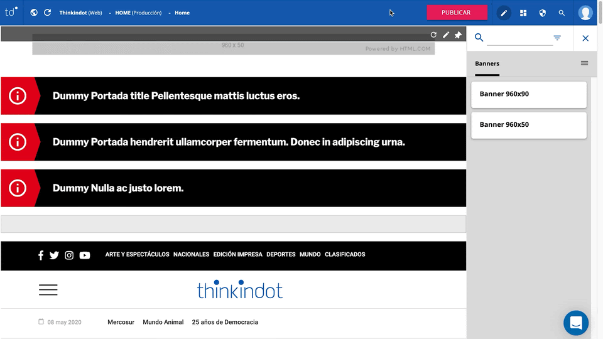Open the dashboard grid icon
Image resolution: width=603 pixels, height=339 pixels.
pyautogui.click(x=523, y=13)
